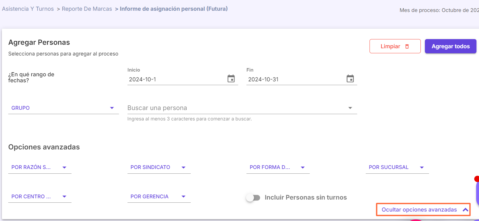Open the POR FORMA D... dropdown
The width and height of the screenshot is (479, 221).
click(278, 167)
